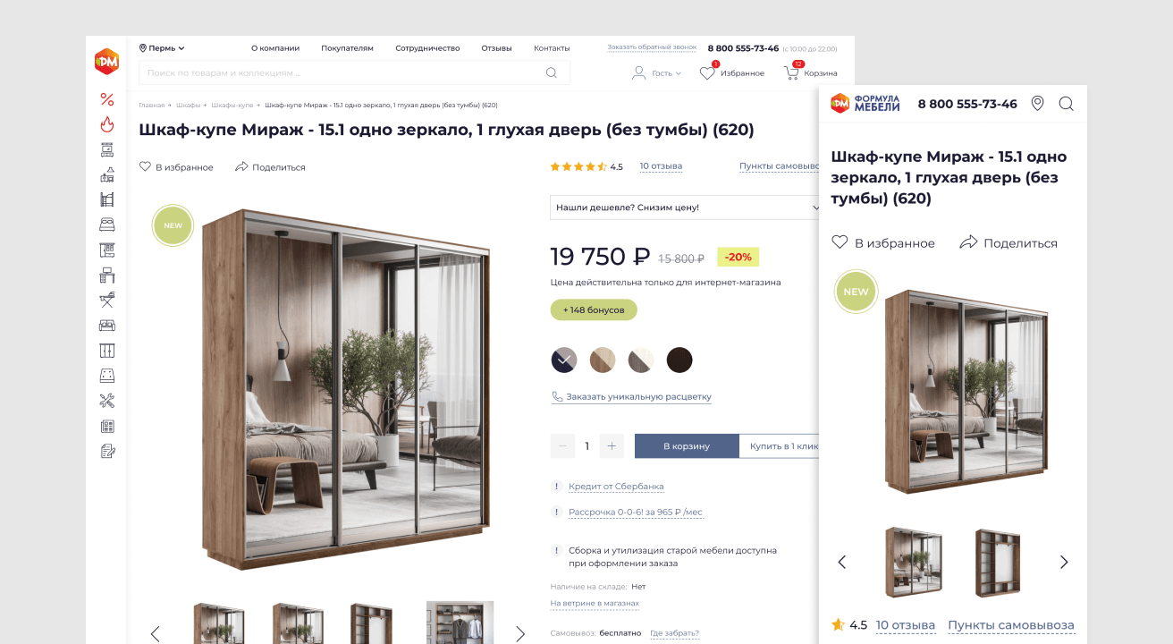The image size is (1173, 644).
Task: Tap the mobile panel search magnifier icon
Action: 1066,104
